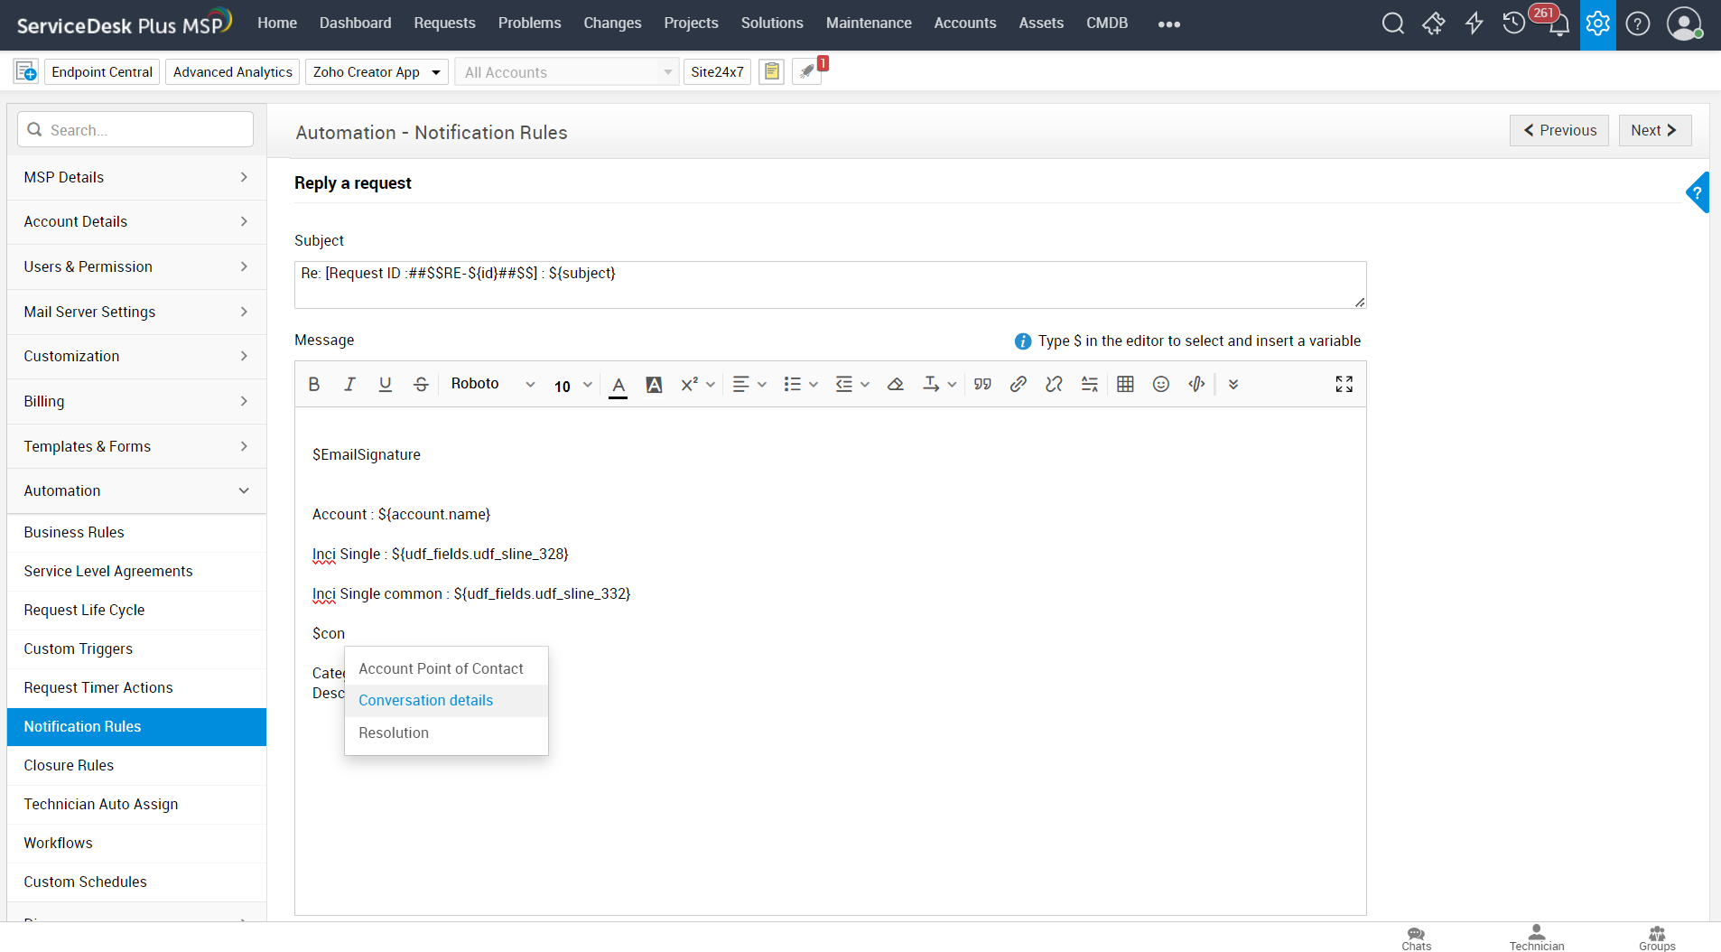The height and width of the screenshot is (952, 1721).
Task: Open font size 10 dropdown
Action: [572, 386]
